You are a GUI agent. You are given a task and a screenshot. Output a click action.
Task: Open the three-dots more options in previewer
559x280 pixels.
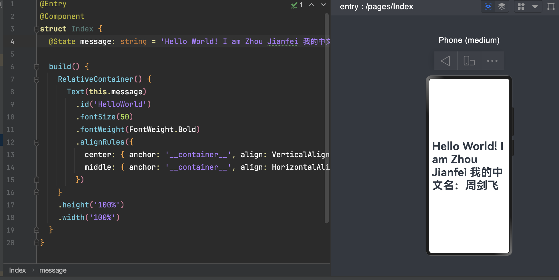[x=492, y=61]
